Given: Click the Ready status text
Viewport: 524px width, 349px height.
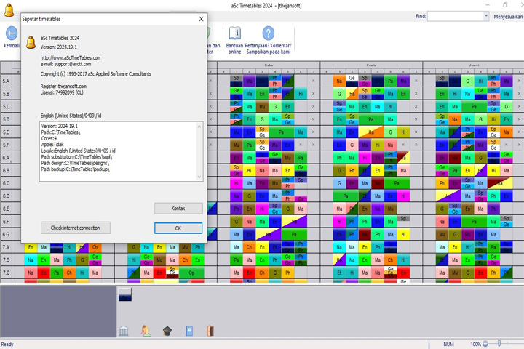Looking at the screenshot, I should (7, 345).
